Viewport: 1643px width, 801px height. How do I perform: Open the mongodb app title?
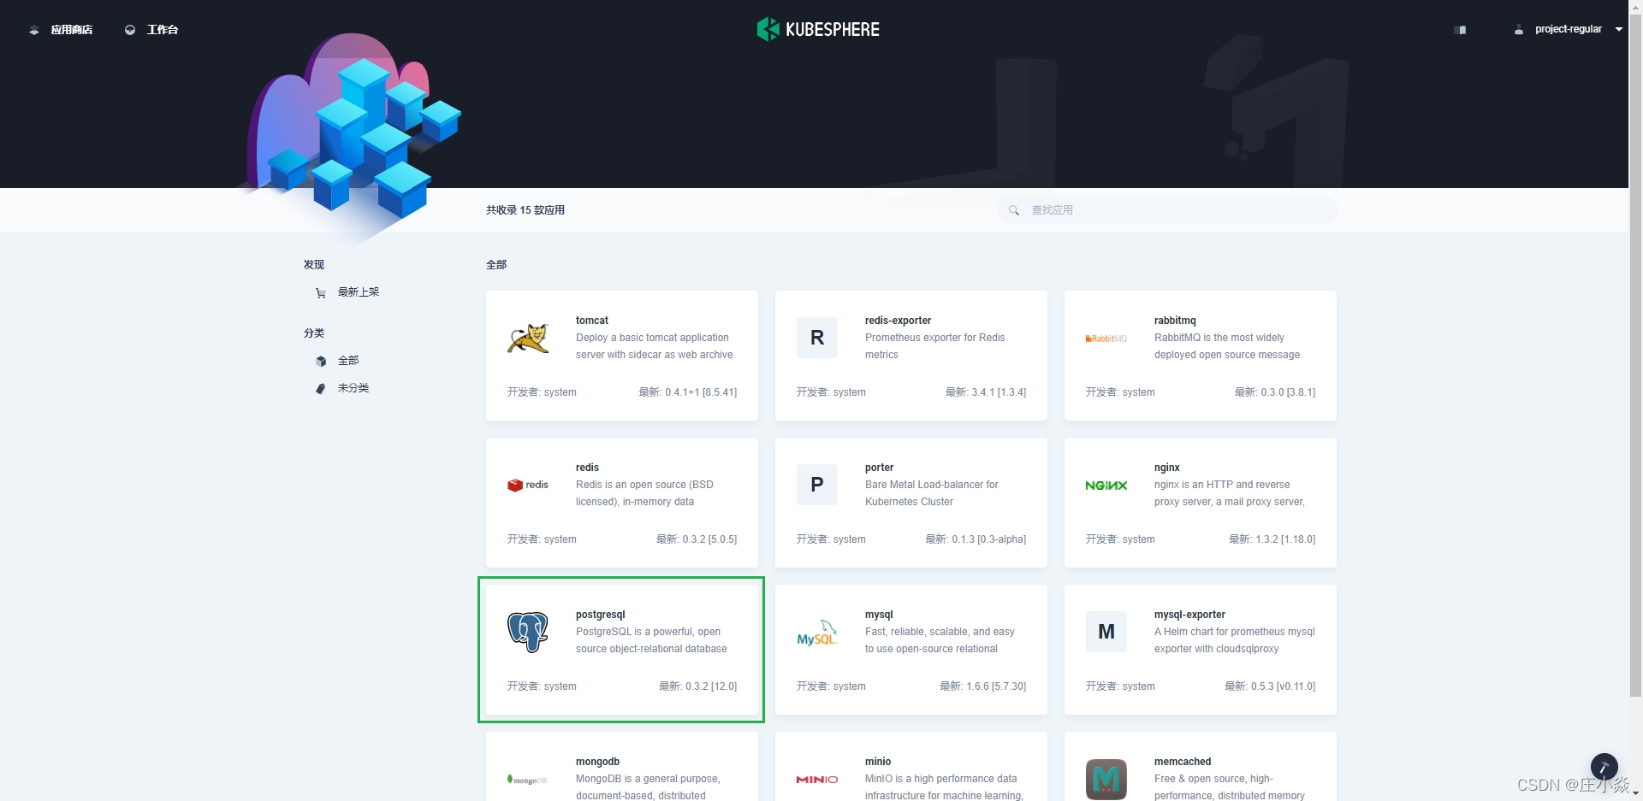597,762
